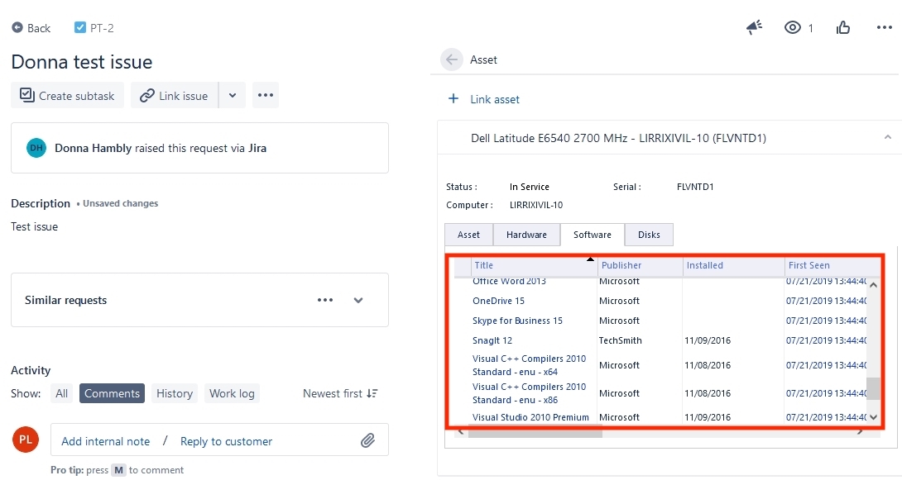Viewport: 902px width, 480px height.
Task: Open the dropdown beside Link issue
Action: pos(233,95)
